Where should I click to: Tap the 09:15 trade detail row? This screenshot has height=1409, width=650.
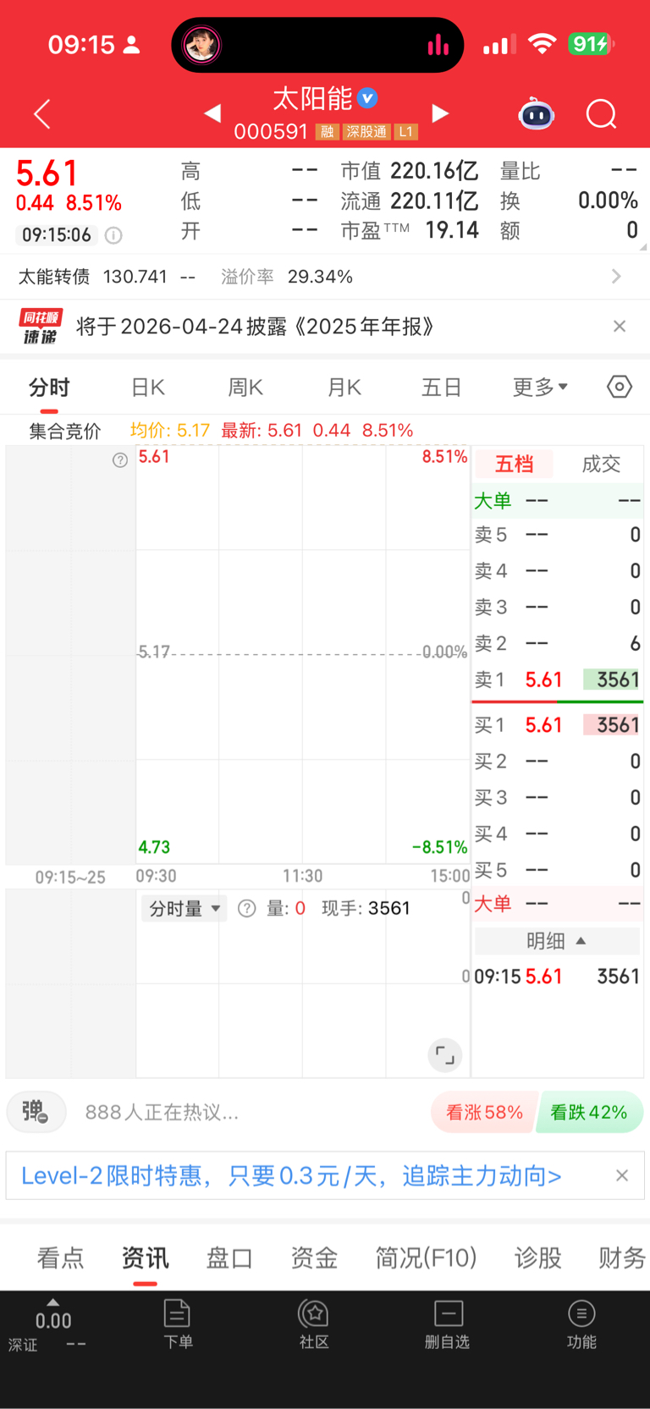click(x=557, y=977)
